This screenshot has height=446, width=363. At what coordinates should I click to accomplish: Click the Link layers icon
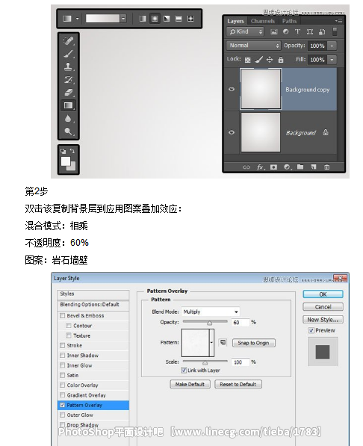(x=246, y=167)
